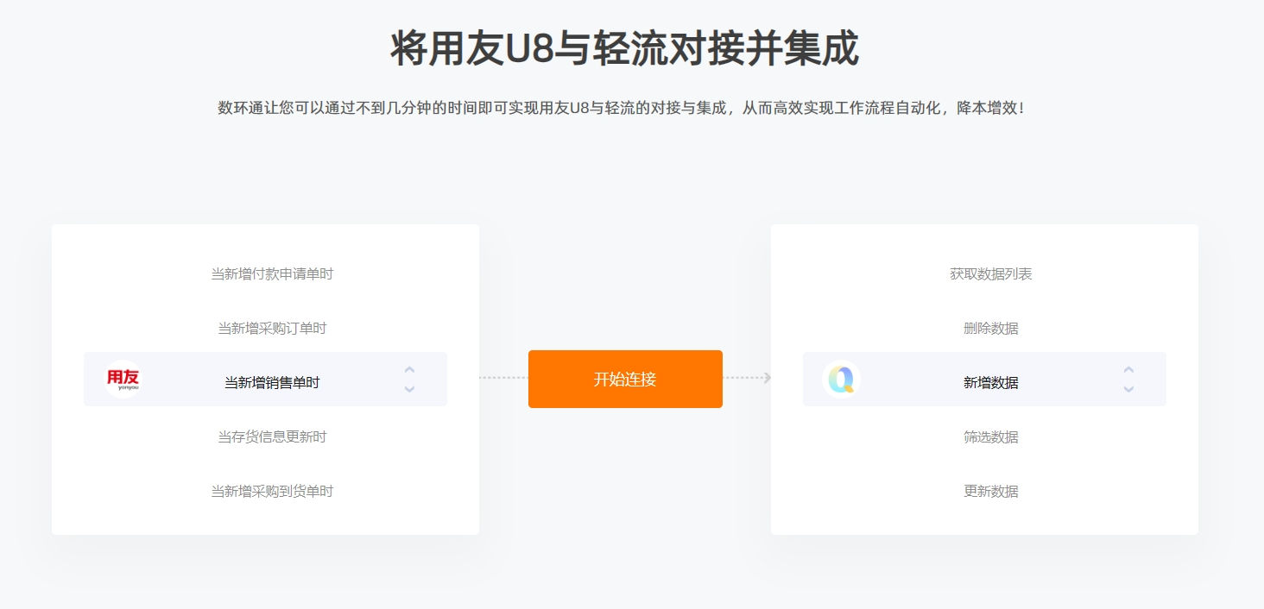Click up chevron in Qingflow action selector
This screenshot has width=1264, height=609.
pyautogui.click(x=1128, y=369)
